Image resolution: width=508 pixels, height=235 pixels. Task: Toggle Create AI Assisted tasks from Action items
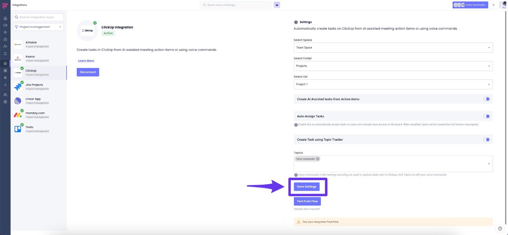click(486, 99)
